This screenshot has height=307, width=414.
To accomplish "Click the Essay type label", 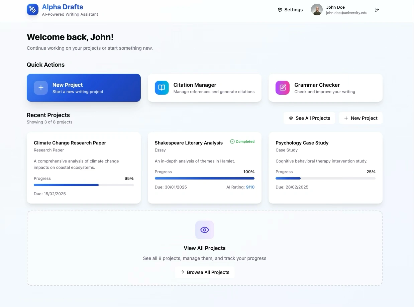I will click(160, 150).
